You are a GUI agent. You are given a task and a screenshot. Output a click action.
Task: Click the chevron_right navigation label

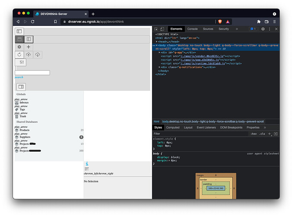pyautogui.click(x=106, y=174)
